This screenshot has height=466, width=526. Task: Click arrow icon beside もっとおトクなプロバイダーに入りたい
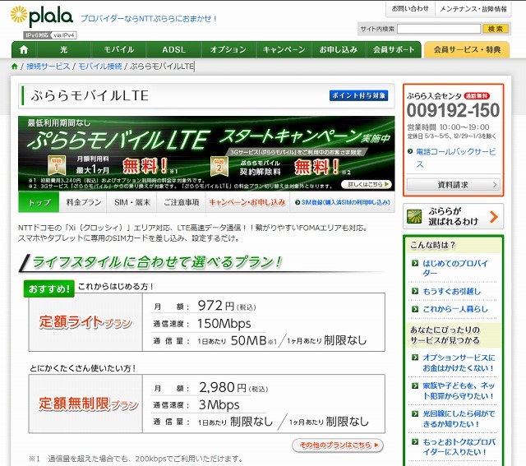(x=415, y=442)
